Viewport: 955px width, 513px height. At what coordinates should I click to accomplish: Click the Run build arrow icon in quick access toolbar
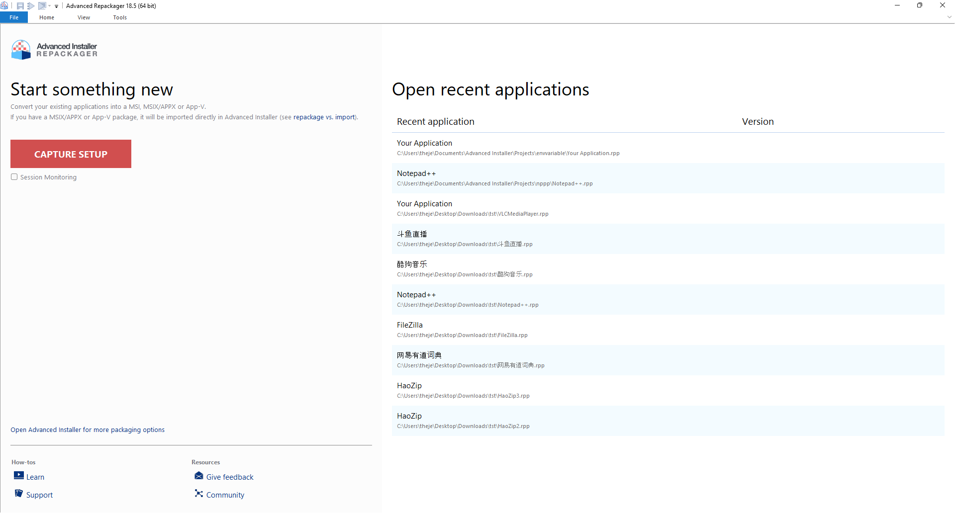tap(31, 6)
